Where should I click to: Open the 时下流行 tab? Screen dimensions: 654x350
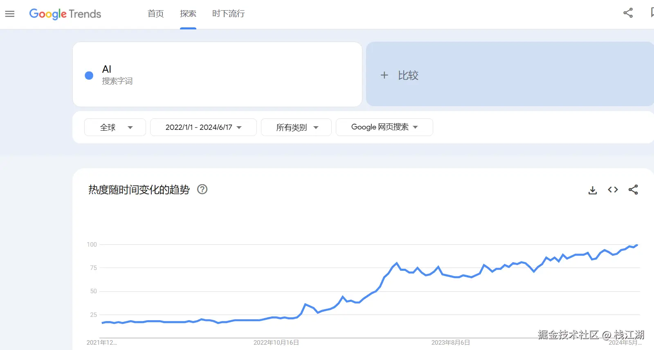[228, 14]
